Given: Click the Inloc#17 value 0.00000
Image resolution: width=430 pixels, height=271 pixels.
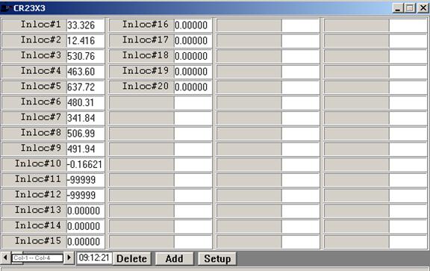Looking at the screenshot, I should click(193, 40).
